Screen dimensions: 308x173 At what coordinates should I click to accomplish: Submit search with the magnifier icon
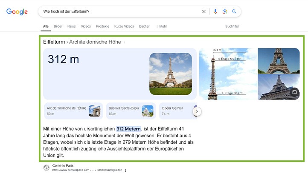pyautogui.click(x=234, y=11)
